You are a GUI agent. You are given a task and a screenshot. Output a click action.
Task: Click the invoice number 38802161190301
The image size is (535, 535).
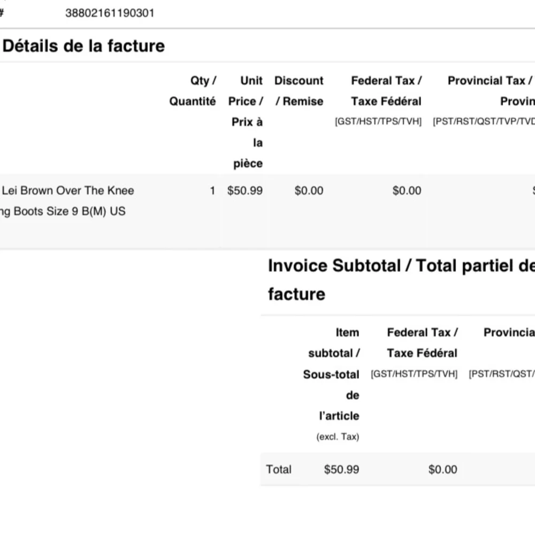click(110, 13)
